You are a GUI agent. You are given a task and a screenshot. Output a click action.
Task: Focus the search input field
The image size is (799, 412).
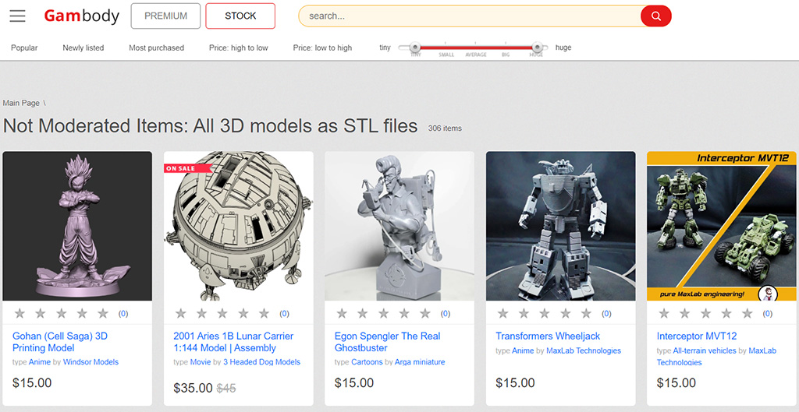coord(469,16)
